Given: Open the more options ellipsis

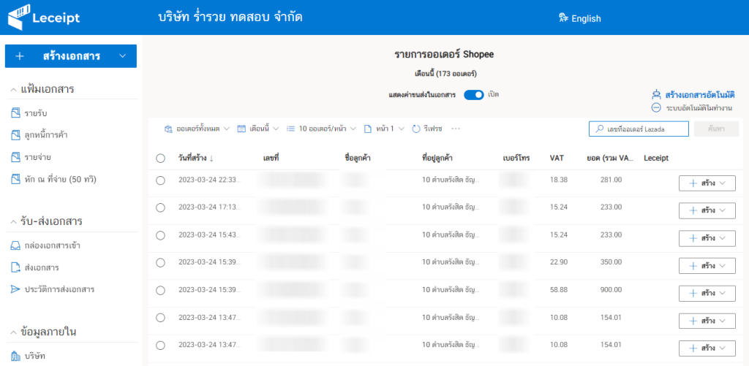Looking at the screenshot, I should click(456, 129).
